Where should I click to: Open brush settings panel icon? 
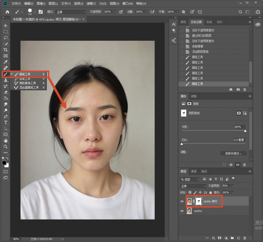point(41,12)
